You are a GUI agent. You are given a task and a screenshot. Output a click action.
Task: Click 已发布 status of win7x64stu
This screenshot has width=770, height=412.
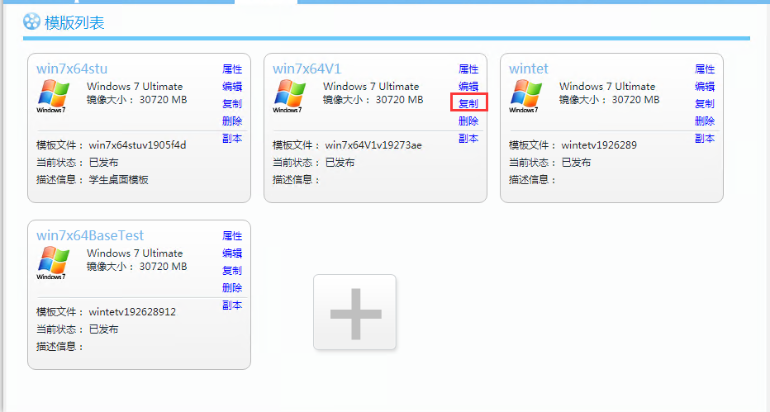click(103, 163)
